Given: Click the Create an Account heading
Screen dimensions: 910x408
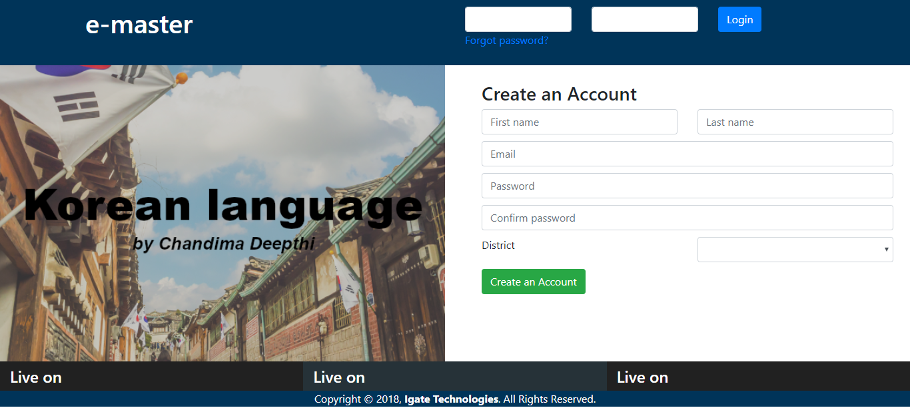Looking at the screenshot, I should coord(559,95).
